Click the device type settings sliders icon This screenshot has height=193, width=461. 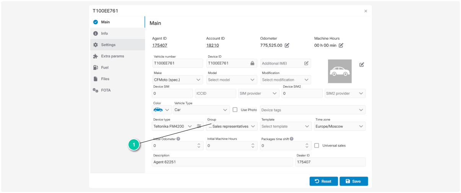tap(199, 126)
